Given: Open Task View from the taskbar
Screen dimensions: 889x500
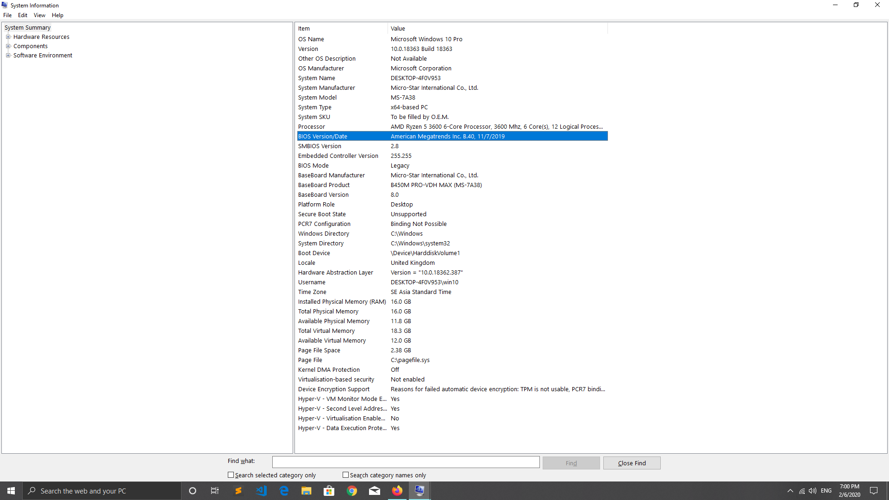Looking at the screenshot, I should pos(215,491).
